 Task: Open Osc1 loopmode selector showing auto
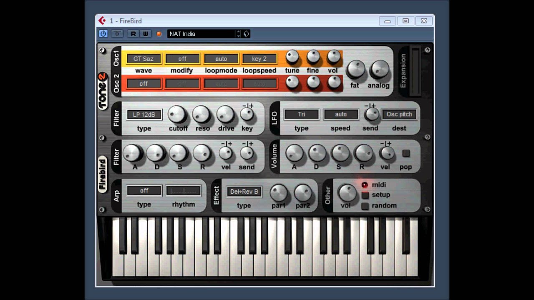point(221,59)
